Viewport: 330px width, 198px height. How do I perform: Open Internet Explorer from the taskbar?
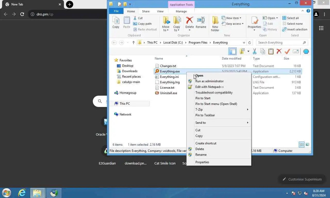tap(22, 193)
